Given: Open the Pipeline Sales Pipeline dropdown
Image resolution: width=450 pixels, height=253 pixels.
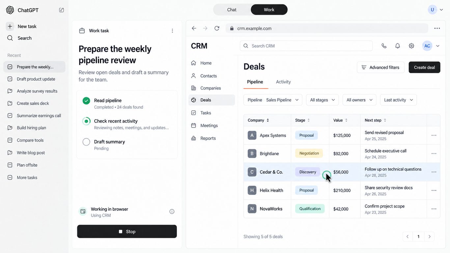Looking at the screenshot, I should (273, 100).
